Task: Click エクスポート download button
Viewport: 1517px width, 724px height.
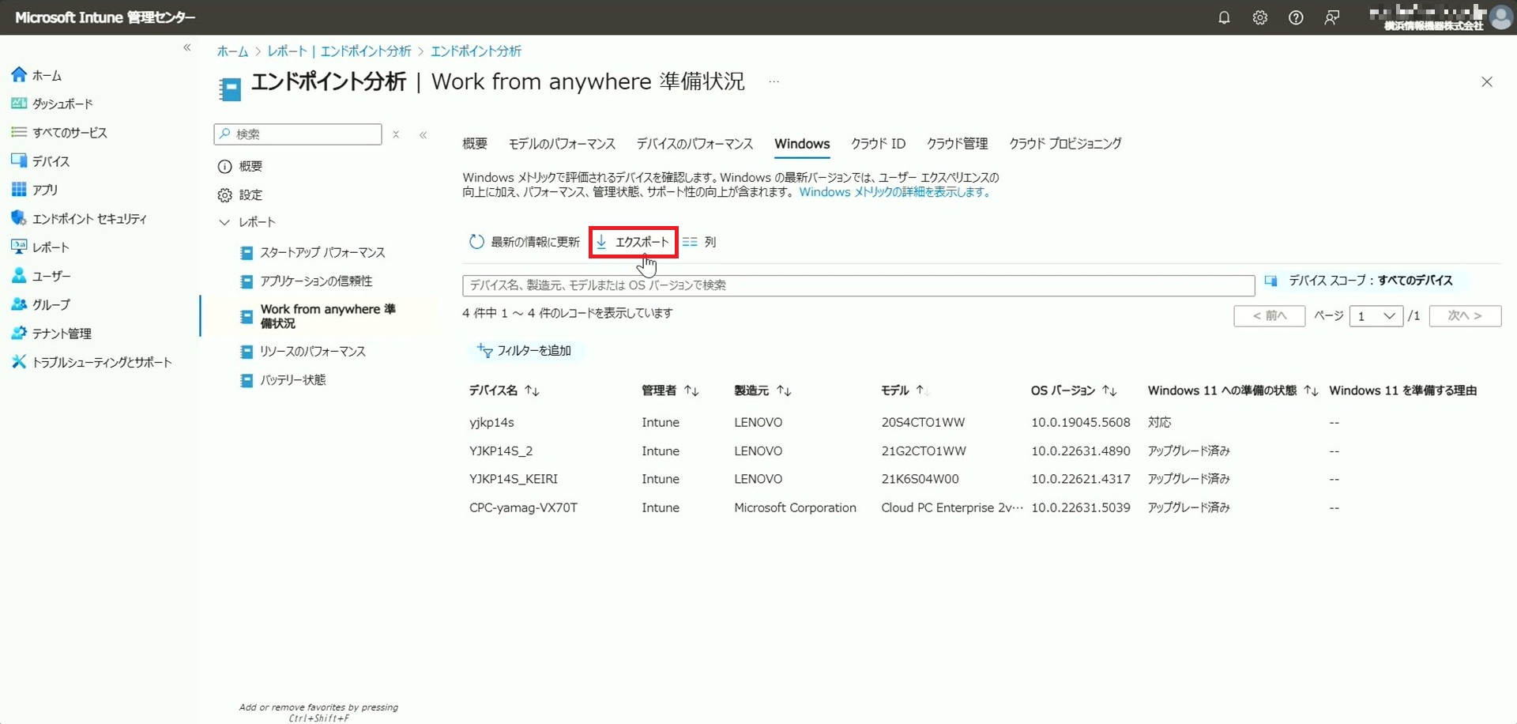Action: click(633, 242)
